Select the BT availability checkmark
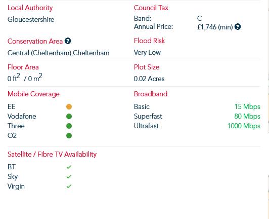 pos(69,167)
